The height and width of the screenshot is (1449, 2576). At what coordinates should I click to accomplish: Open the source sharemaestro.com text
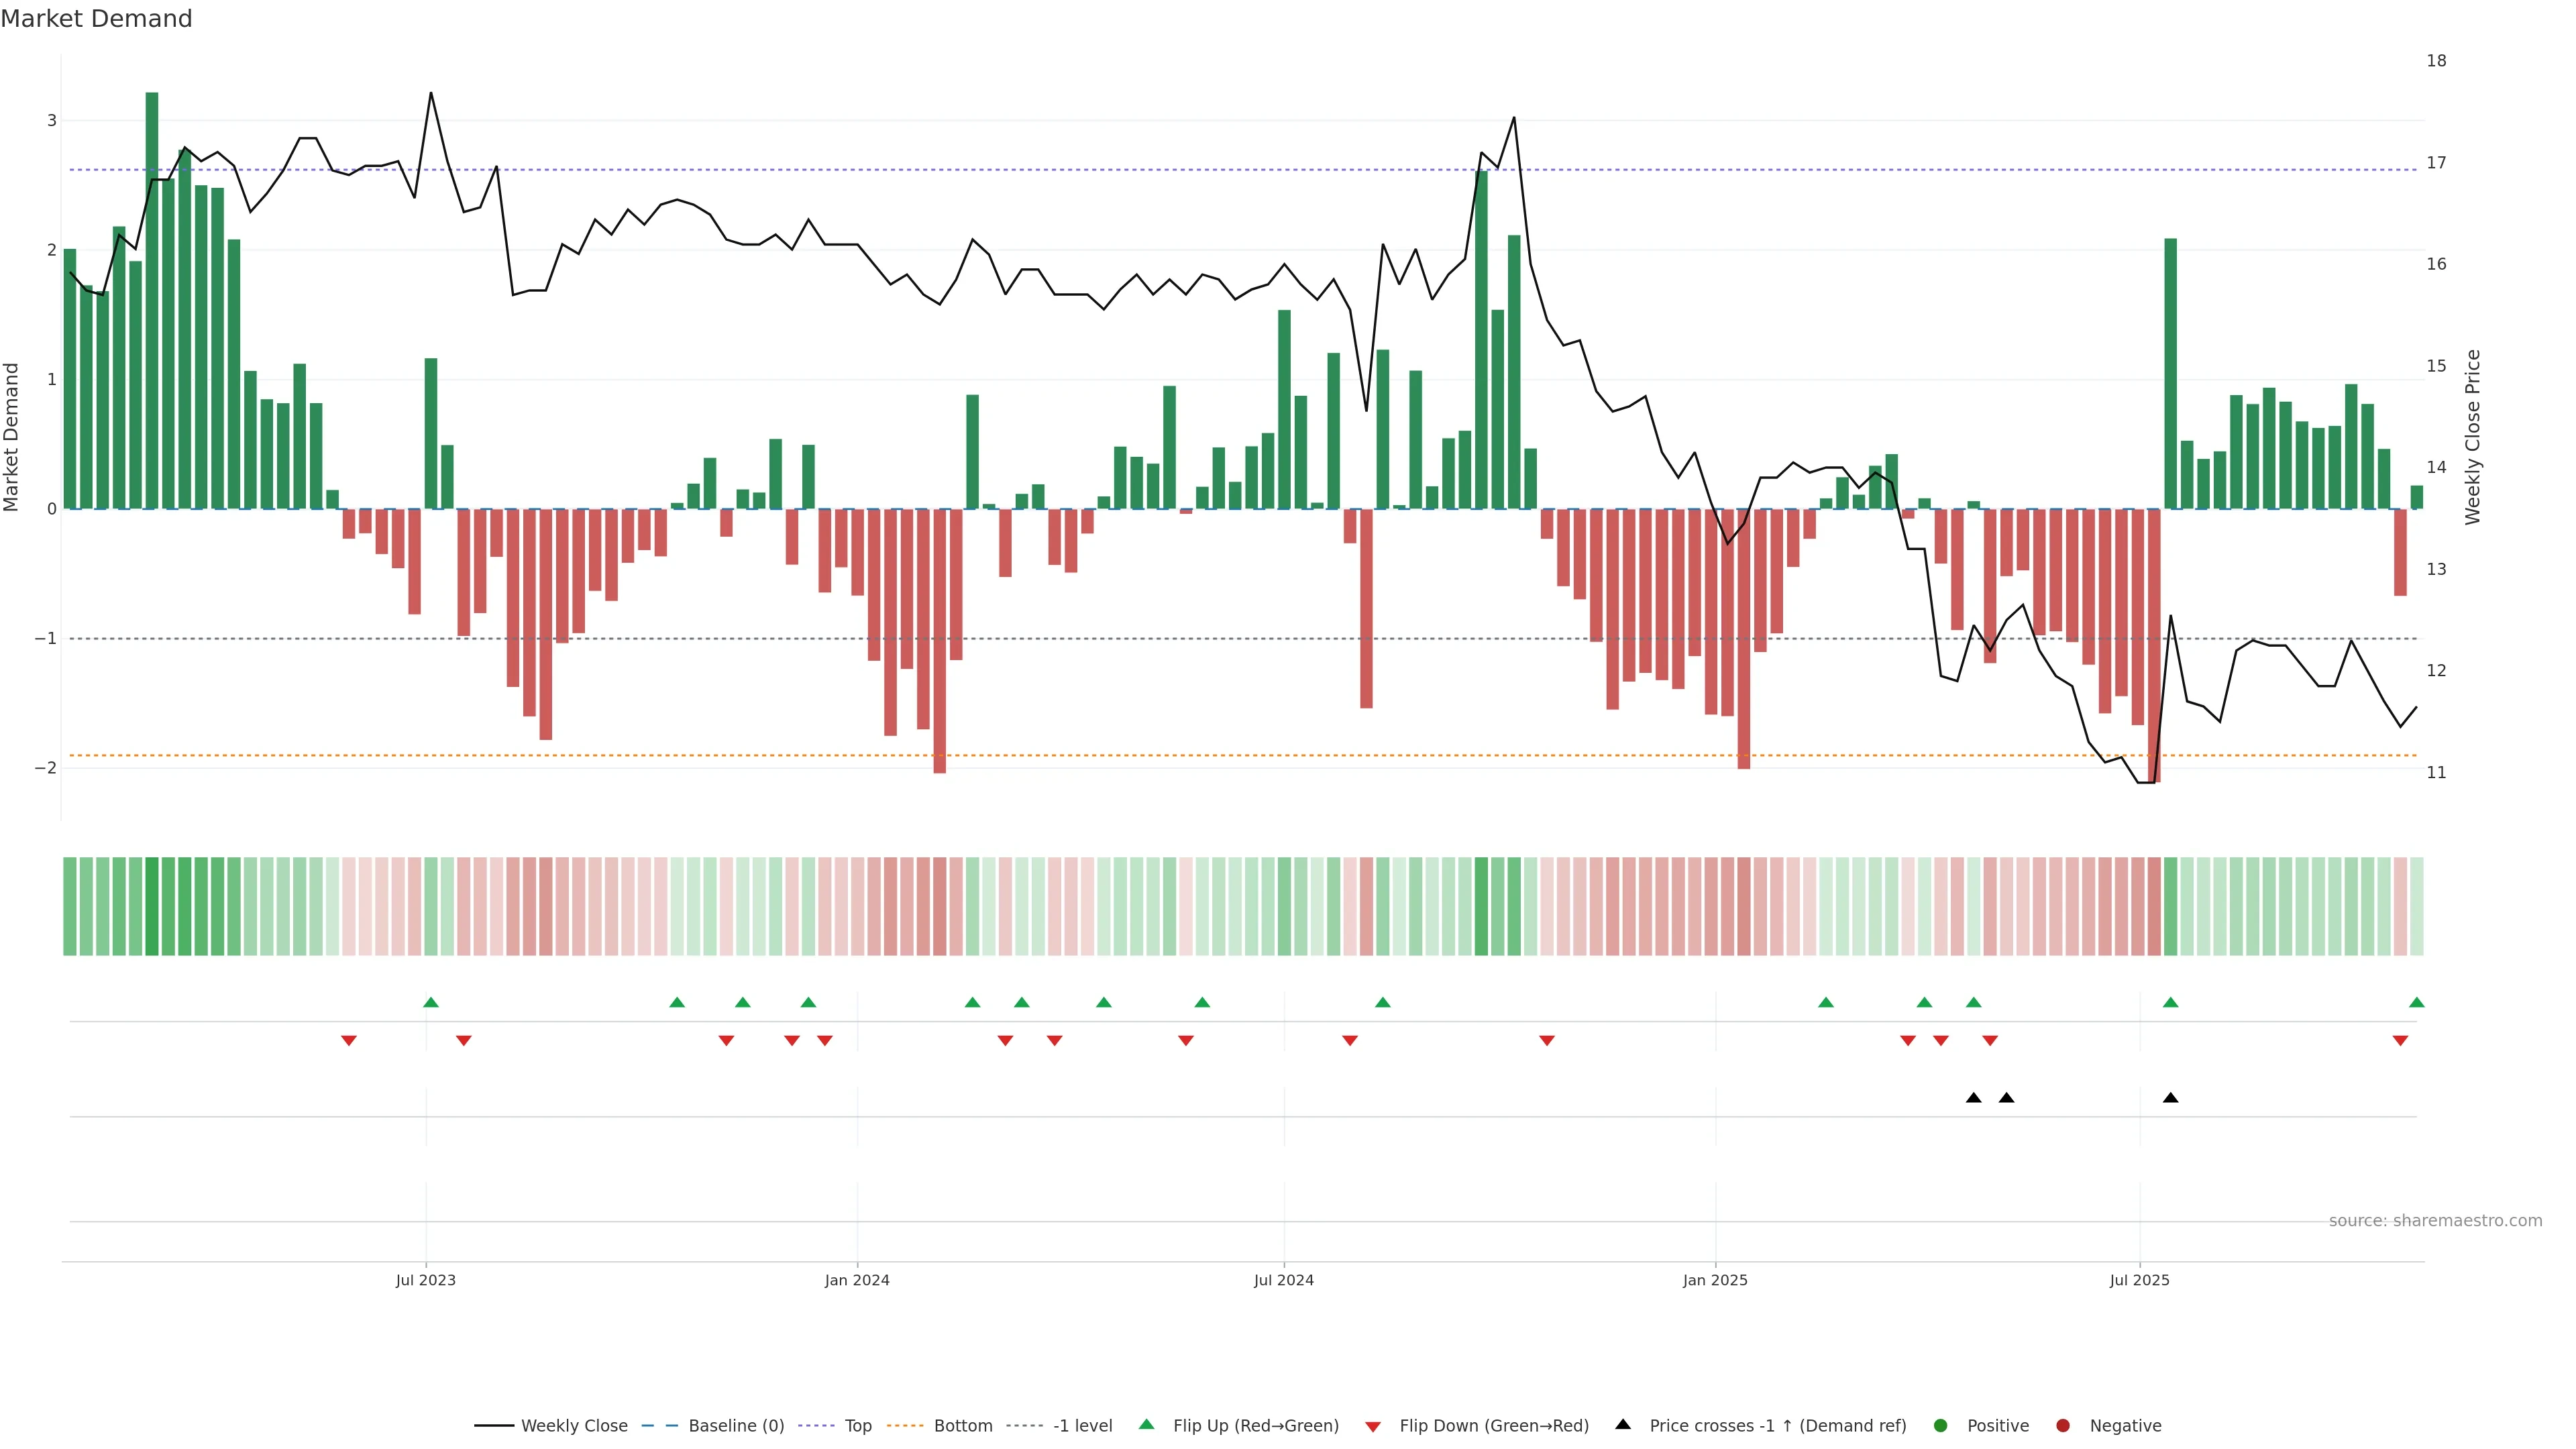pos(2435,1220)
